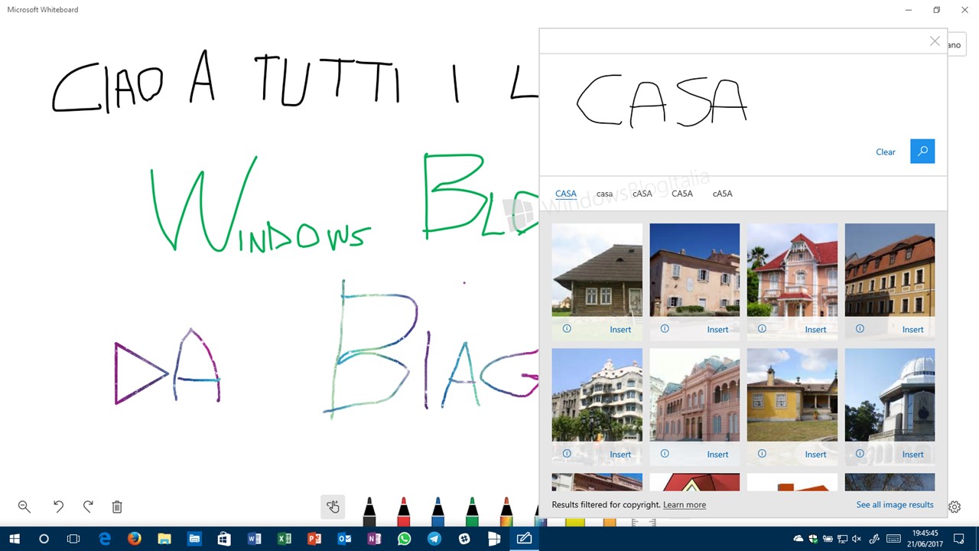The height and width of the screenshot is (551, 979).
Task: Close the image search panel
Action: coord(935,41)
